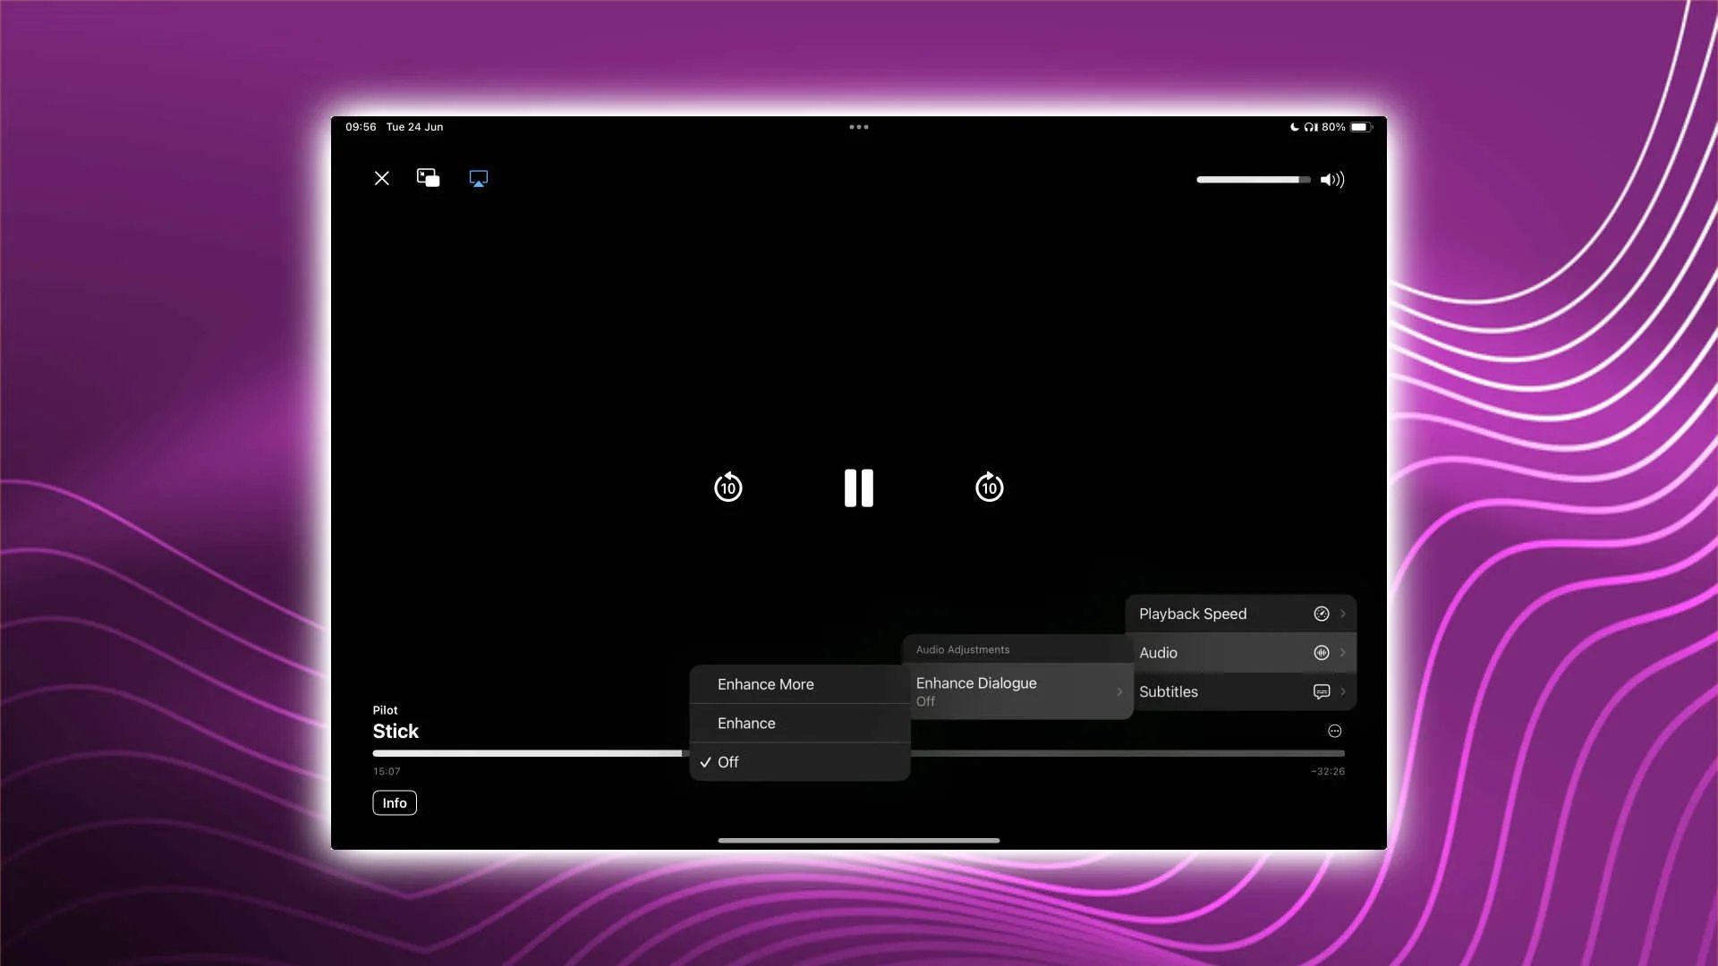
Task: Click the Audio waveform icon
Action: point(1322,652)
